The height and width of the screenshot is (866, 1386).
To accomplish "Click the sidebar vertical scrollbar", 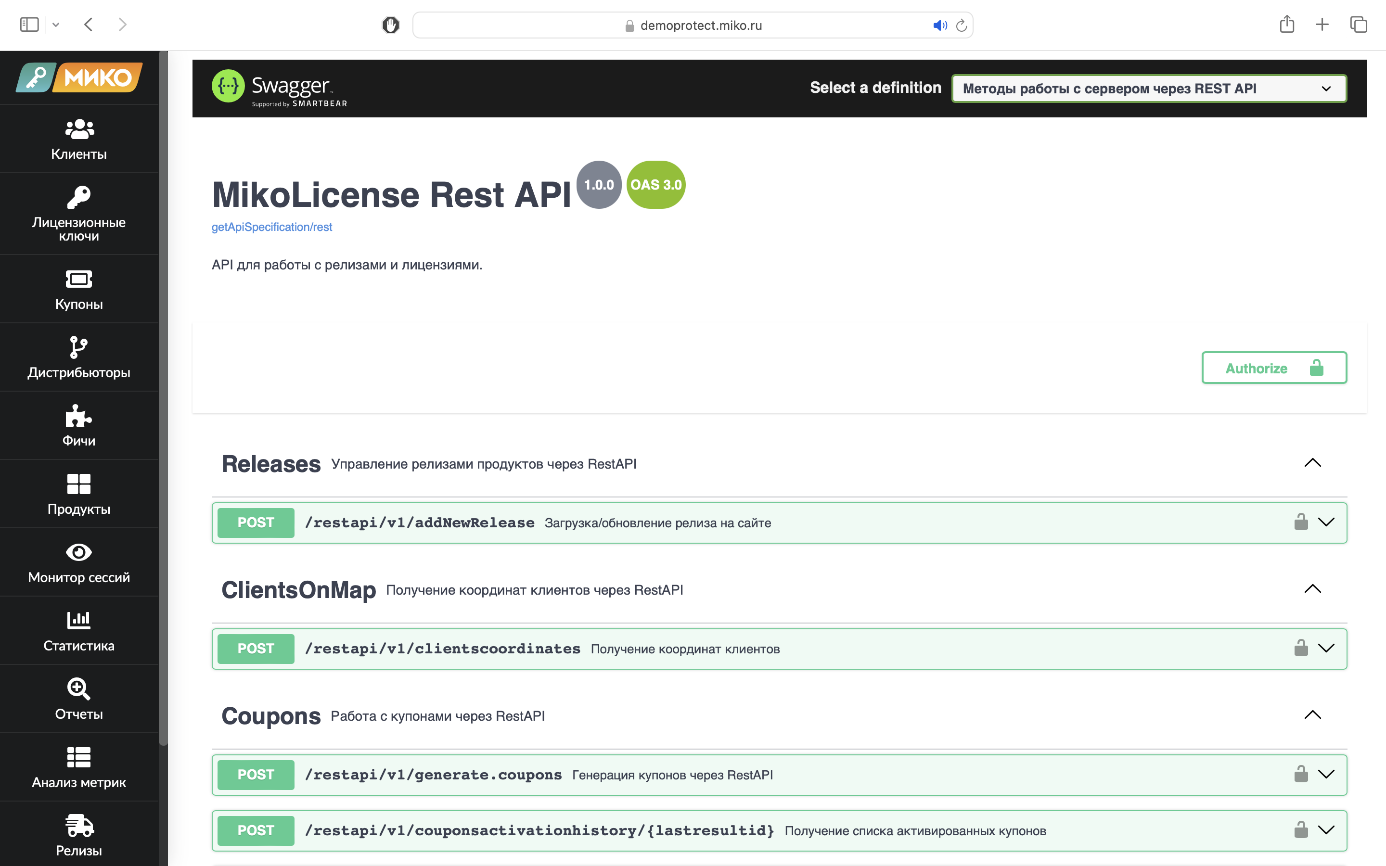I will [x=163, y=398].
